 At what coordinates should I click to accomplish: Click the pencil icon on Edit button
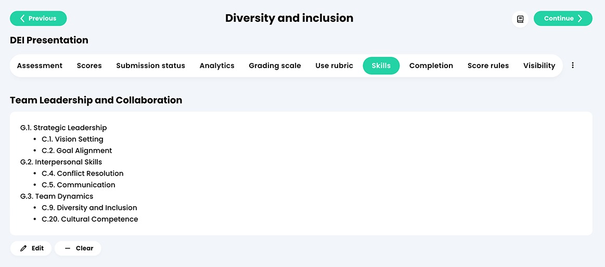pyautogui.click(x=23, y=248)
